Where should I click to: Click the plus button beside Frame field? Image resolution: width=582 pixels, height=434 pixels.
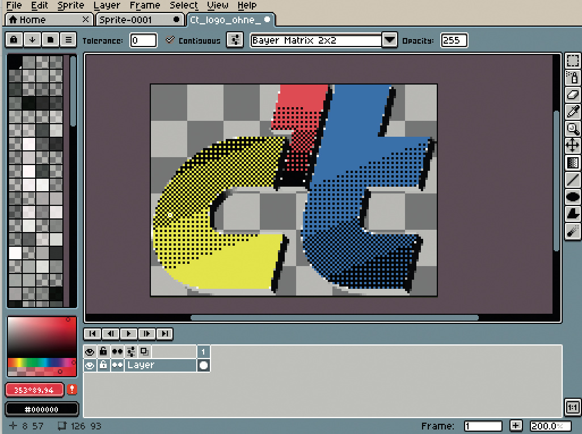[x=516, y=425]
